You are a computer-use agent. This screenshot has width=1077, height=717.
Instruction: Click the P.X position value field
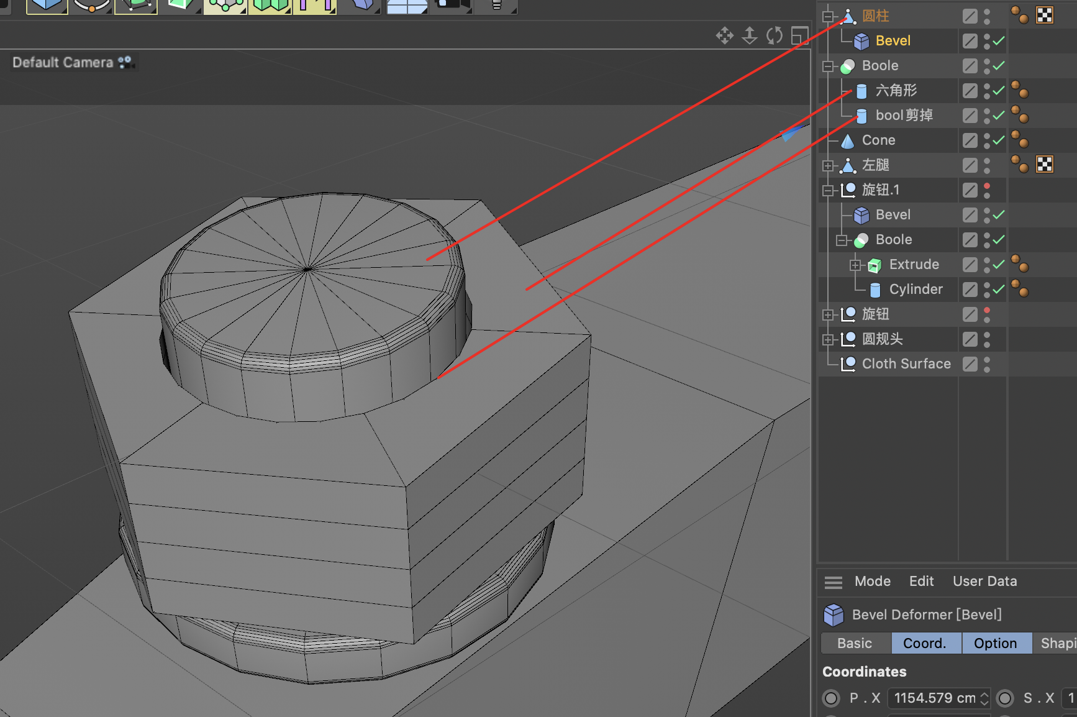[x=934, y=698]
